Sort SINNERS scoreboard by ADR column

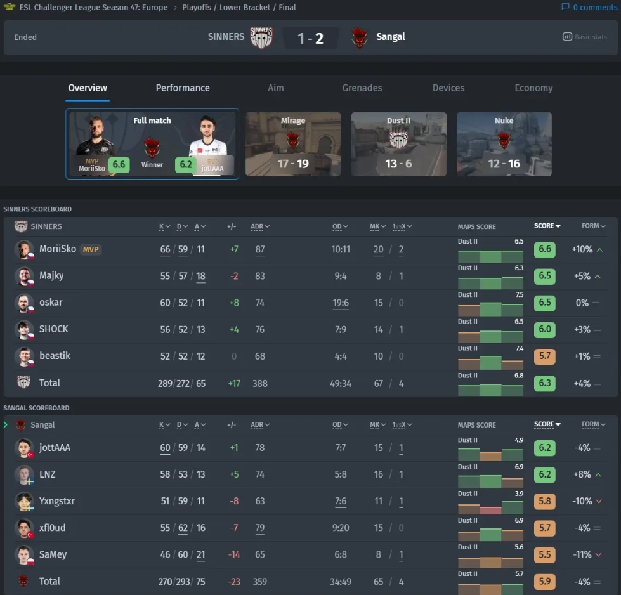pyautogui.click(x=260, y=226)
